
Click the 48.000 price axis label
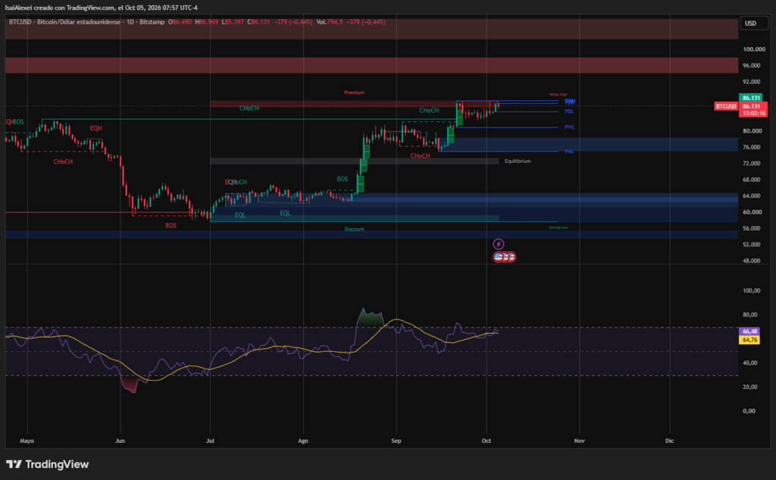click(751, 261)
